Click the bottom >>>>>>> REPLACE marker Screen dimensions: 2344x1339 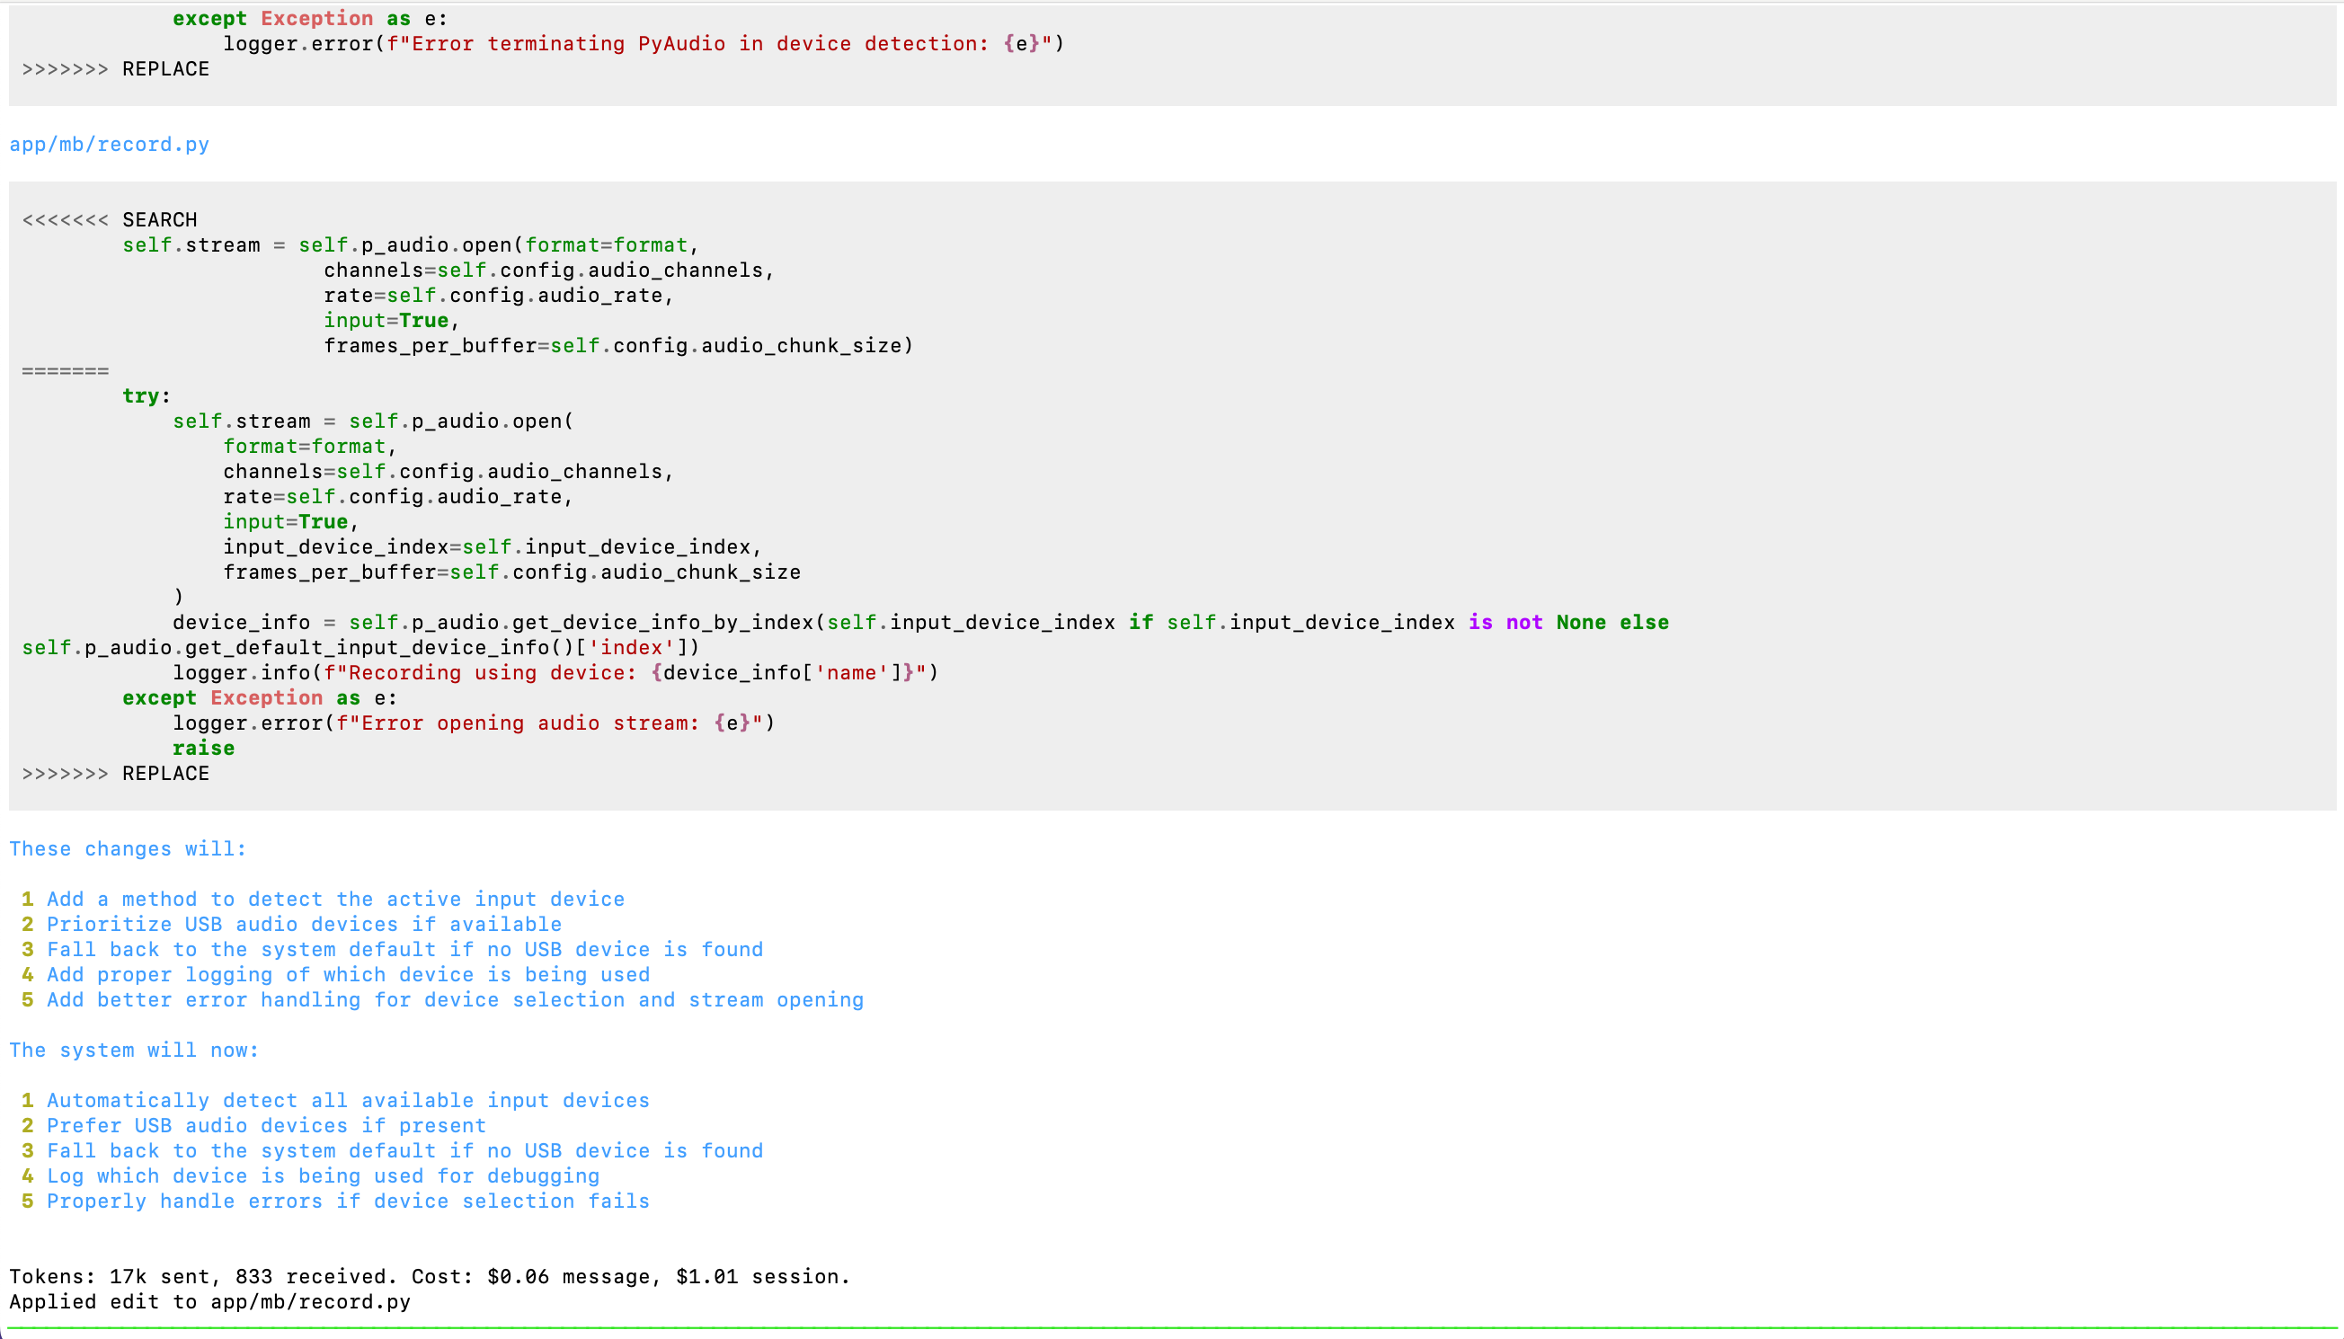point(116,774)
